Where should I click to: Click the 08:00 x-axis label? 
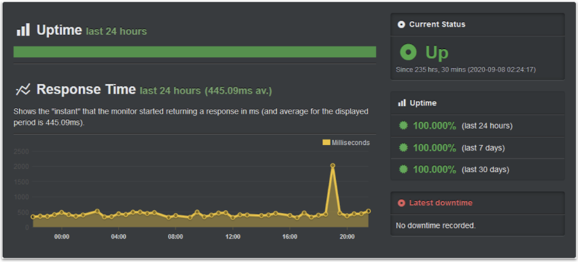[x=175, y=237]
